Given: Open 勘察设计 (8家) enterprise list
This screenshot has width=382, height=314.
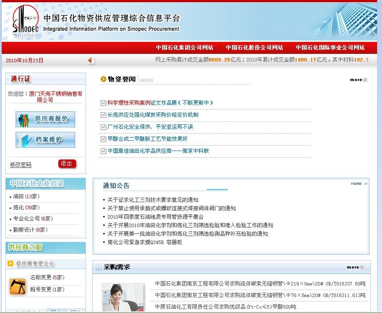Looking at the screenshot, I should pos(30,230).
